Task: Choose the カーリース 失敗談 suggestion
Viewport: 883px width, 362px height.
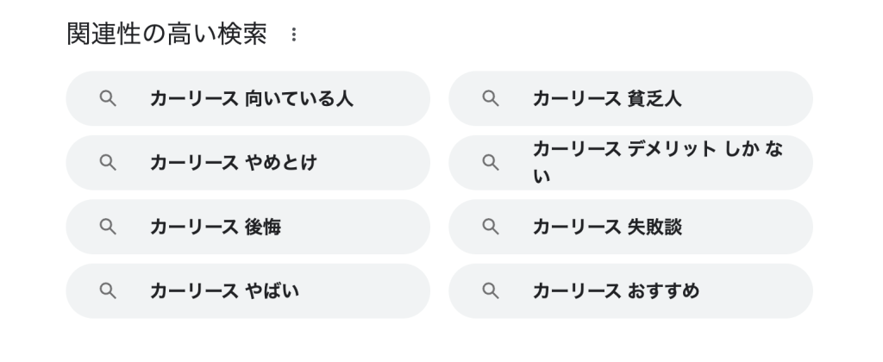Action: coord(630,227)
